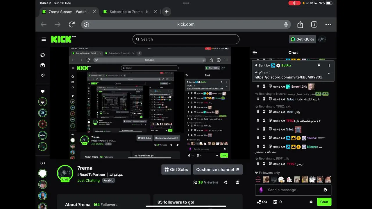Reload the kick.com page
The height and width of the screenshot is (209, 372).
(72, 24)
